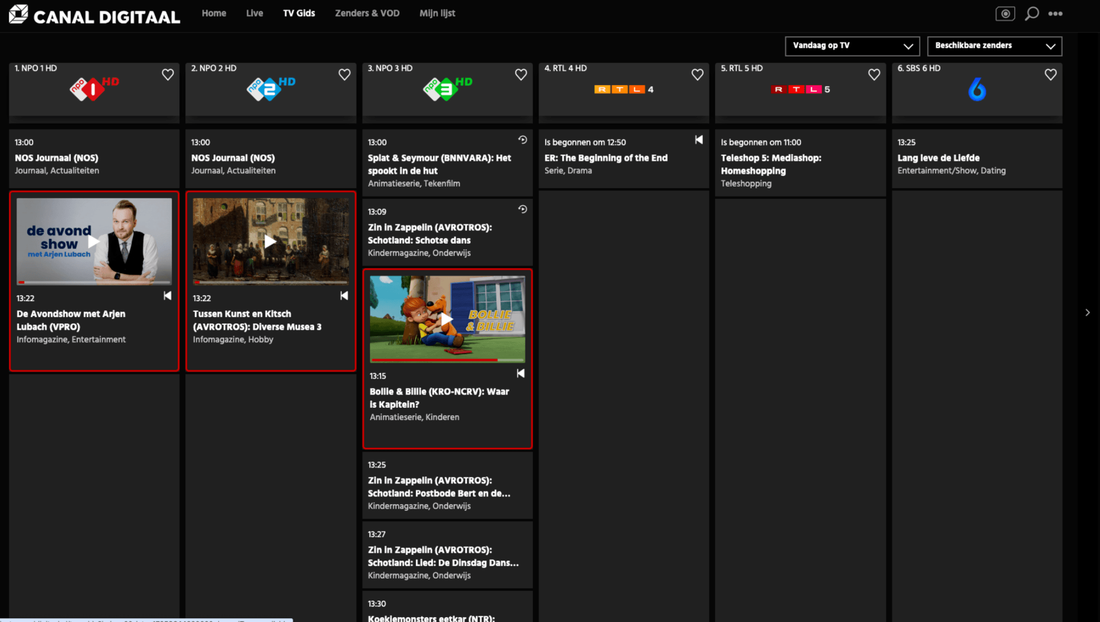Click De Avondshow progress bar
This screenshot has width=1100, height=622.
point(94,282)
